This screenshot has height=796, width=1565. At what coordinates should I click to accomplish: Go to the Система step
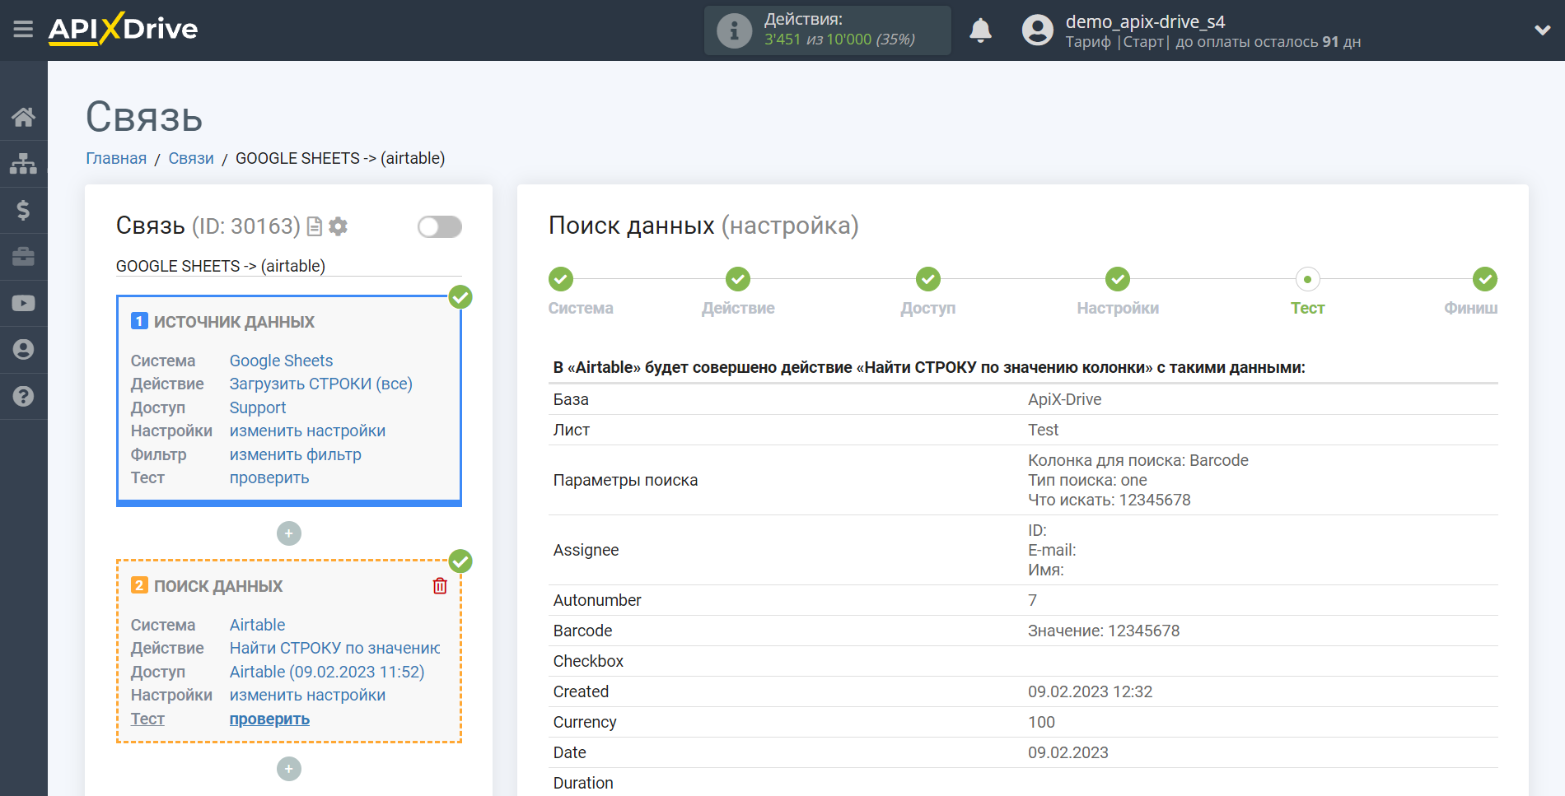coord(561,279)
